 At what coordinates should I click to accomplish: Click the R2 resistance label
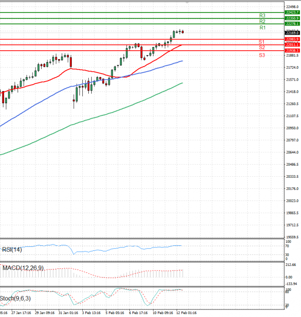262,22
